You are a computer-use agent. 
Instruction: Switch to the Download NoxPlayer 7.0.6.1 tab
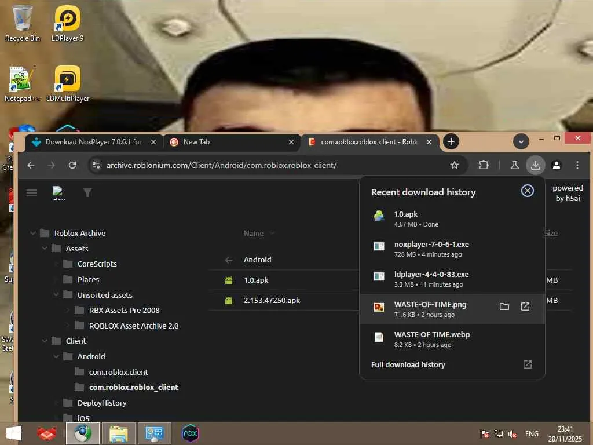pos(93,143)
